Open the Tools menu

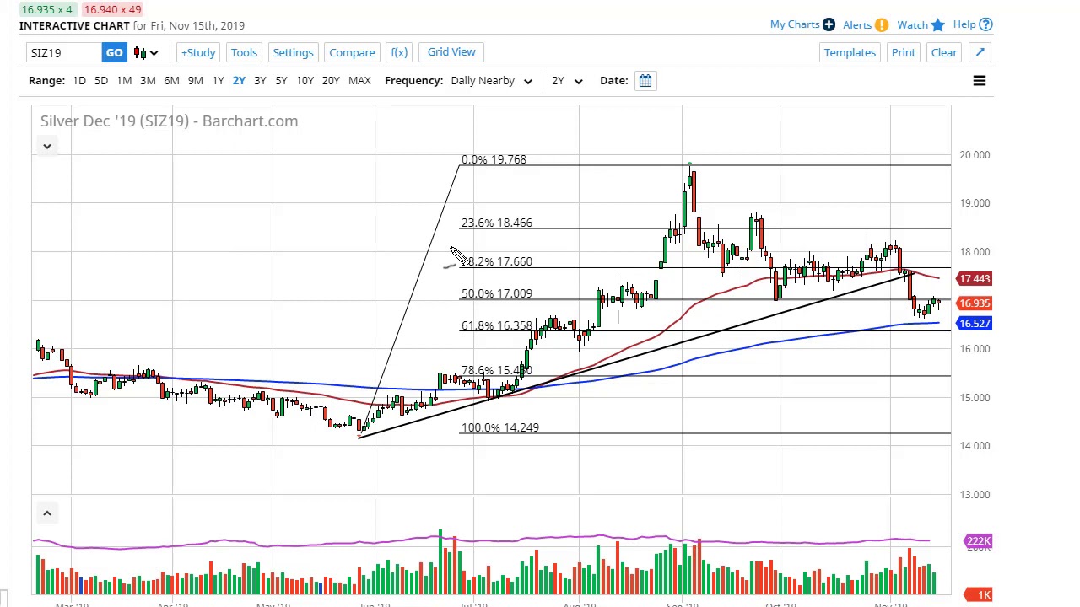tap(244, 52)
